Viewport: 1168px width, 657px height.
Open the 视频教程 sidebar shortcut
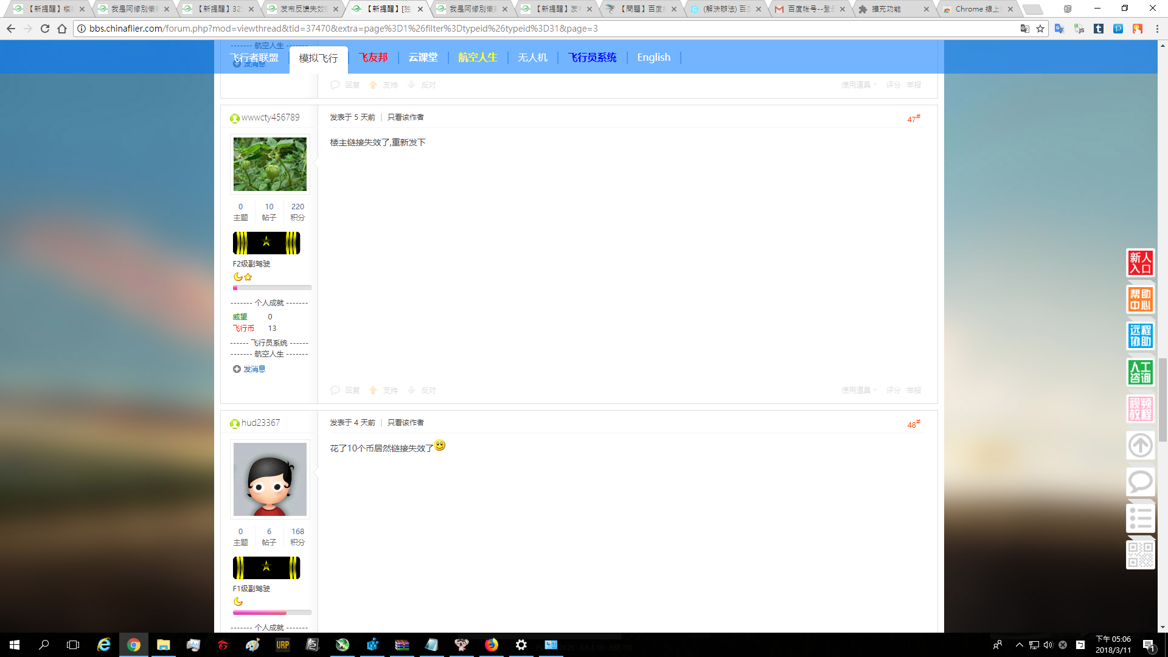pos(1141,409)
